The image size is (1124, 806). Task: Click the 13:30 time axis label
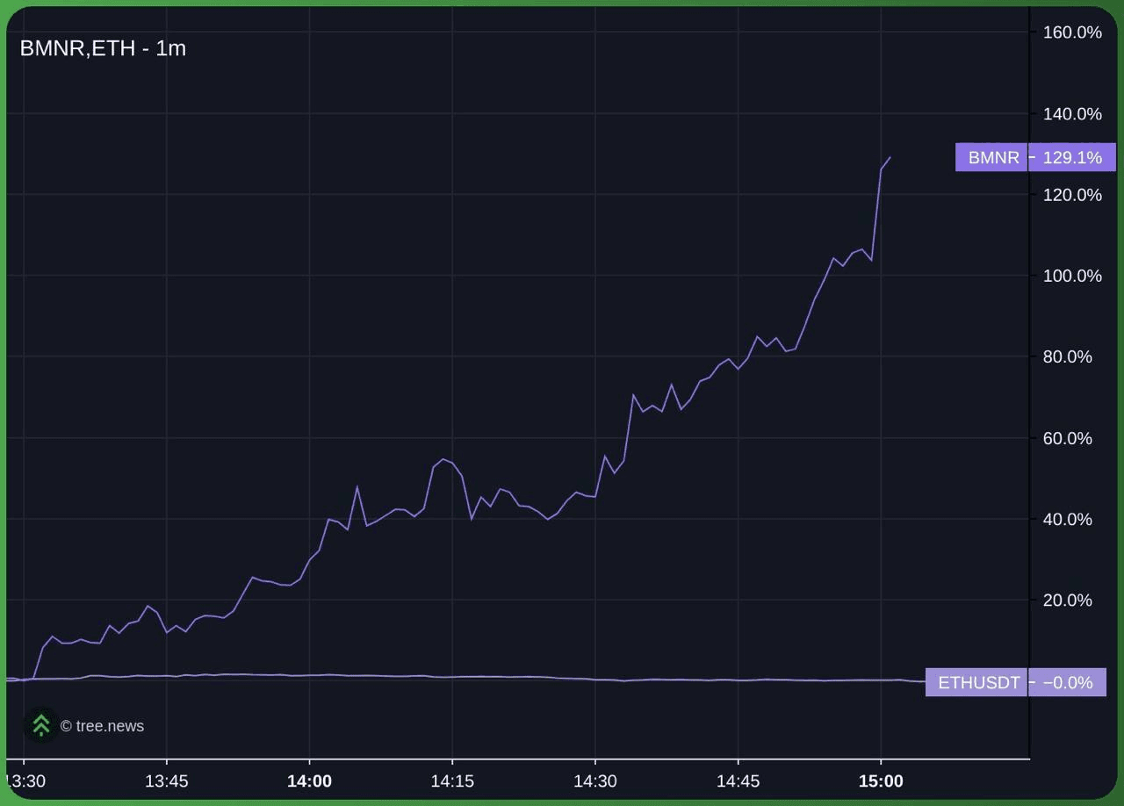click(25, 781)
